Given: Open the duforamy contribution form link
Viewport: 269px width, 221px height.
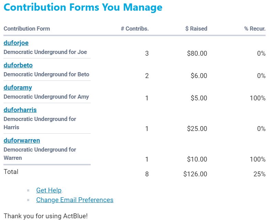Looking at the screenshot, I should [x=18, y=88].
